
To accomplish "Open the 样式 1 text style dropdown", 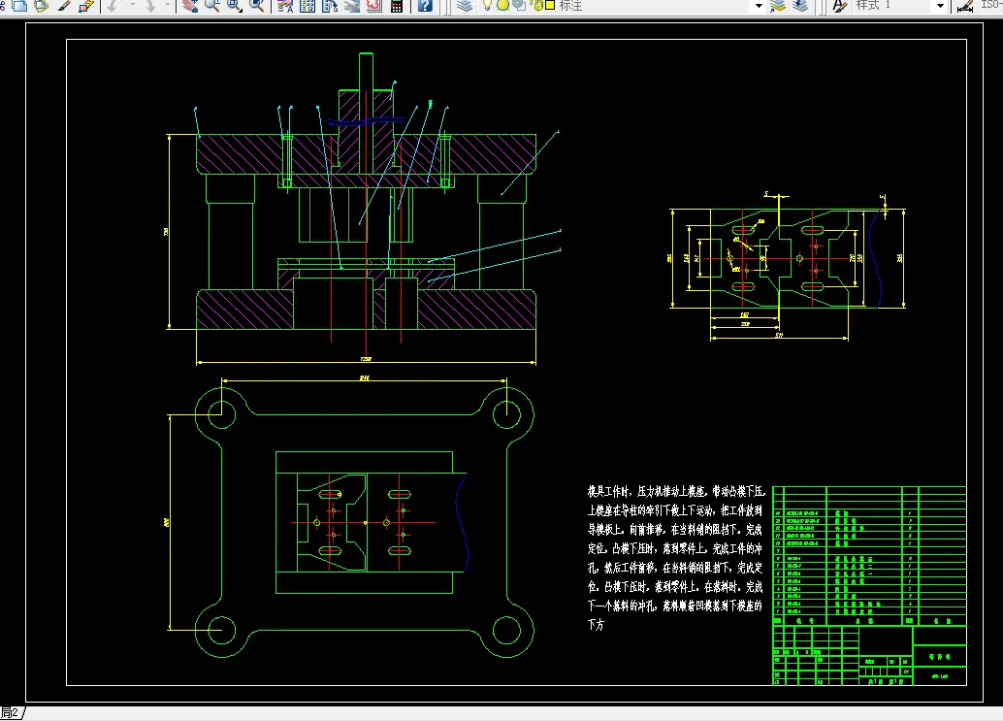I will [x=939, y=6].
